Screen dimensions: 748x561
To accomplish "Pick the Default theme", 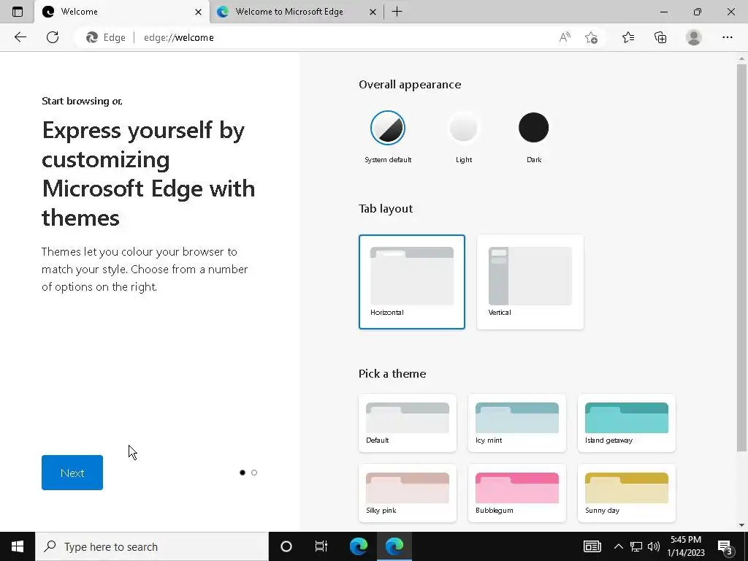I will pos(408,423).
